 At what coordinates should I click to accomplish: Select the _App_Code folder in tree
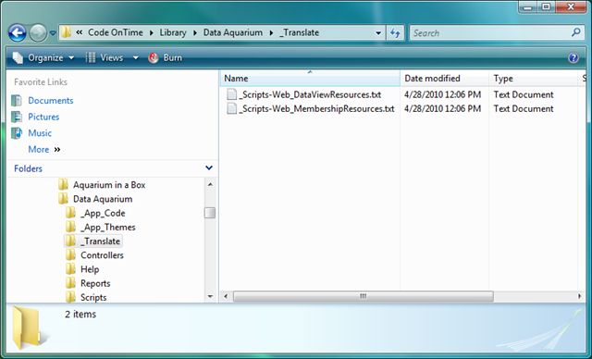(x=103, y=213)
